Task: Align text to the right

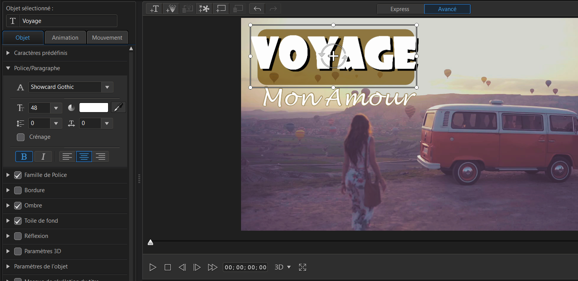Action: [100, 156]
